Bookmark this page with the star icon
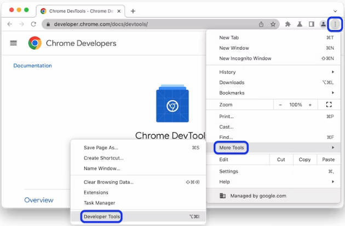The width and height of the screenshot is (345, 226). tap(273, 24)
